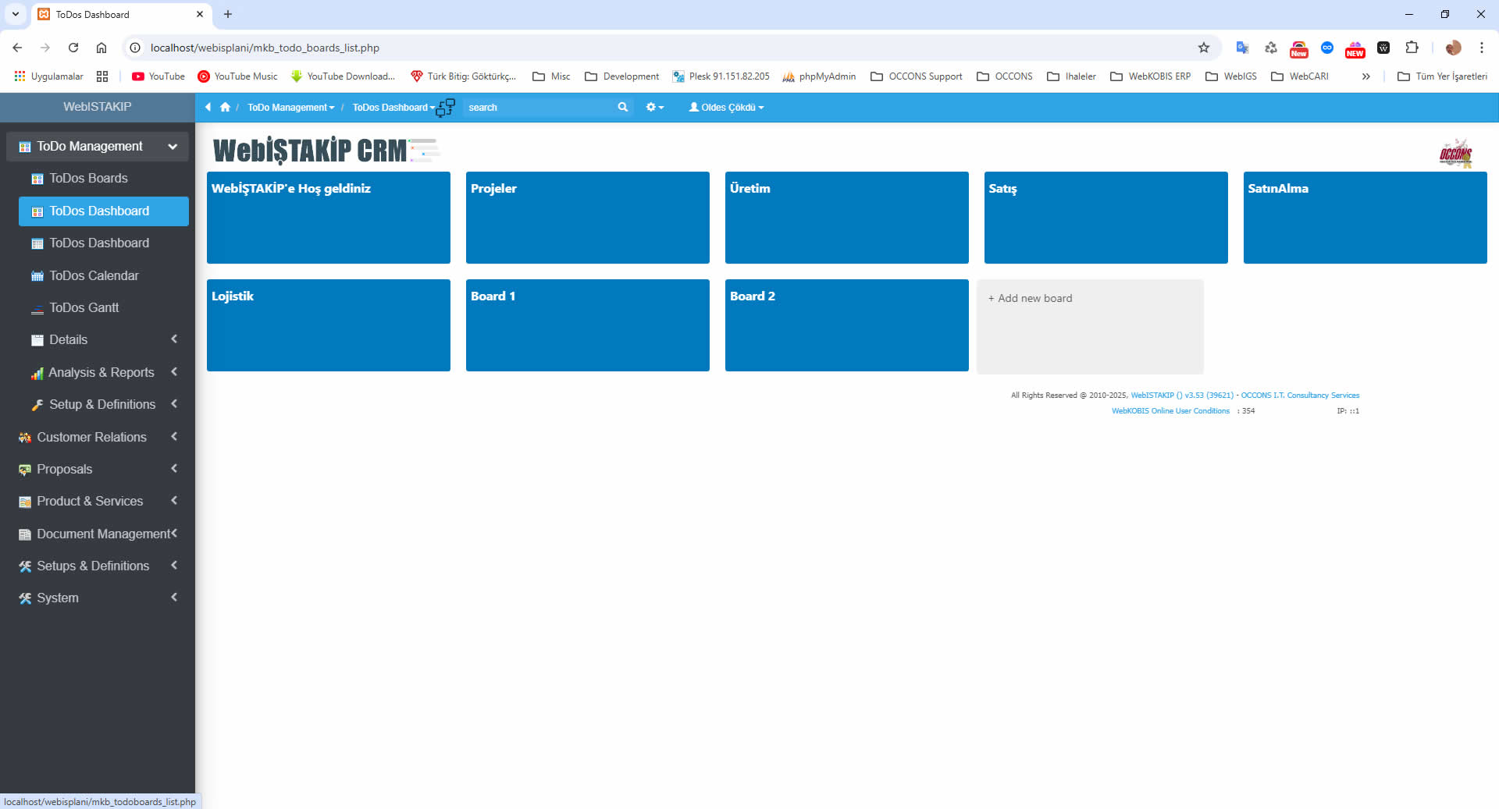Open WebKOBIS Online User Conditions link
The width and height of the screenshot is (1499, 809).
[1170, 411]
